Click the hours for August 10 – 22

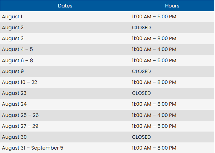154,82
